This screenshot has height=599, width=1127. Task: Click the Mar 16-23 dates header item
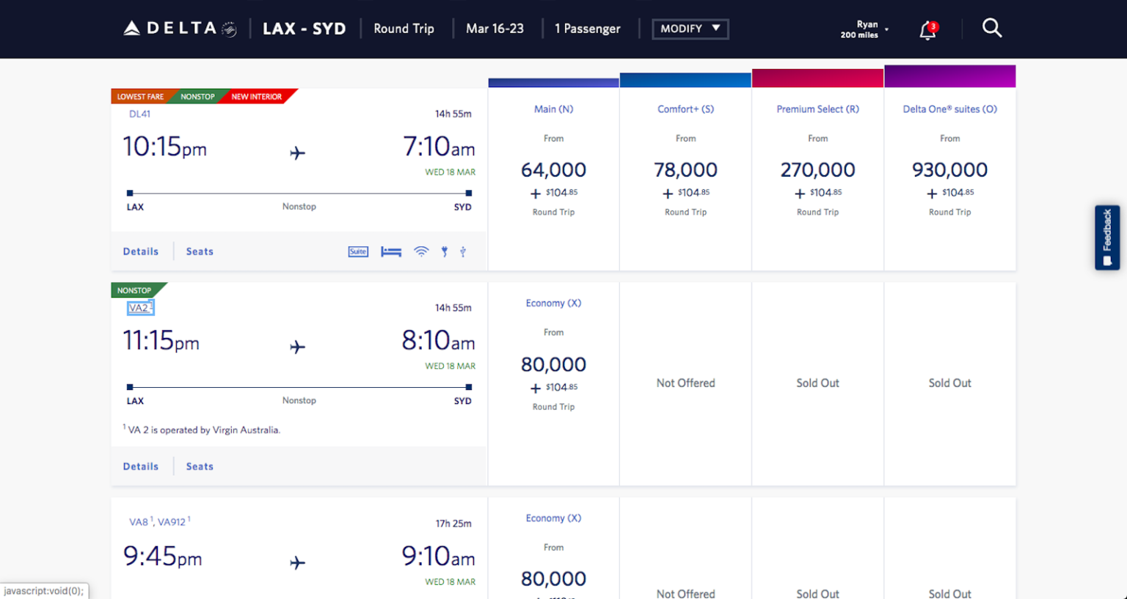point(495,28)
